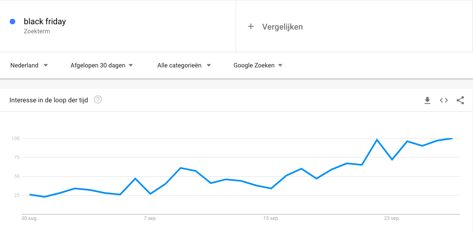Click the Vergelijken compare button
This screenshot has height=233, width=473.
[282, 27]
